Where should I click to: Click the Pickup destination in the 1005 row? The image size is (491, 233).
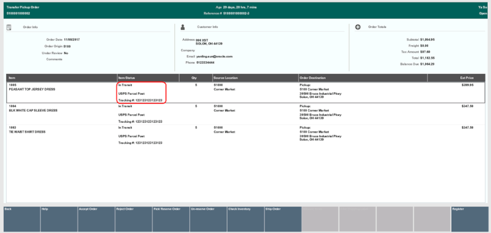coord(320,91)
